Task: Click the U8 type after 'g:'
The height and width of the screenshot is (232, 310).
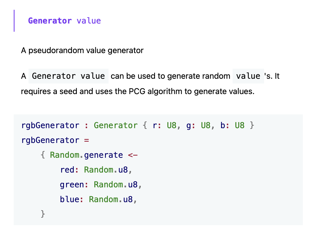Action: [x=206, y=126]
